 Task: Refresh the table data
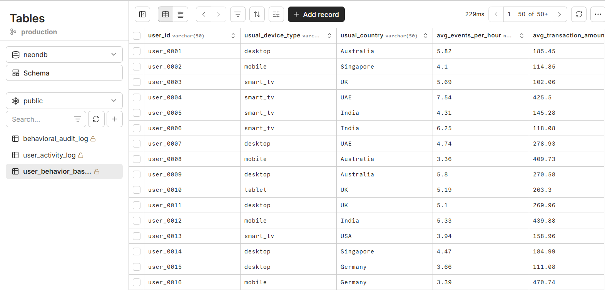click(x=579, y=14)
